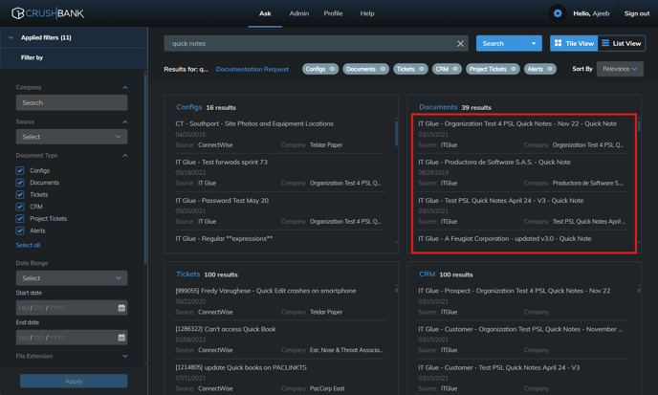Clear the search box with X icon
Screen dimensions: 658x395
coord(460,43)
